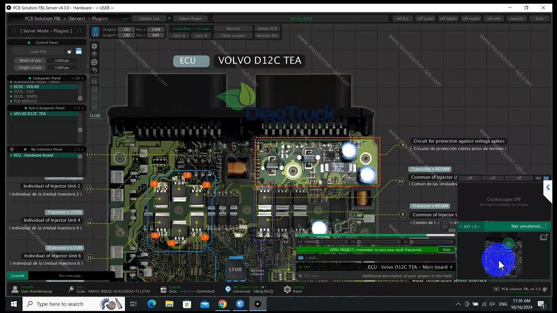Select the ECUS : VAZ category

[44, 91]
